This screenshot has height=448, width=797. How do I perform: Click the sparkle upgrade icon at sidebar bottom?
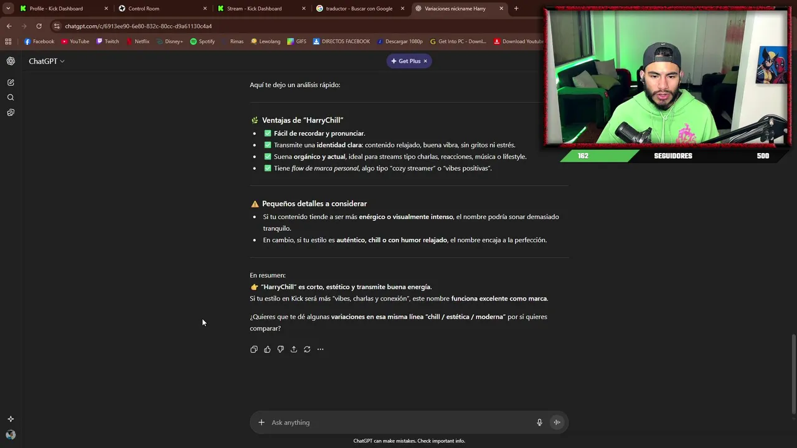point(11,419)
